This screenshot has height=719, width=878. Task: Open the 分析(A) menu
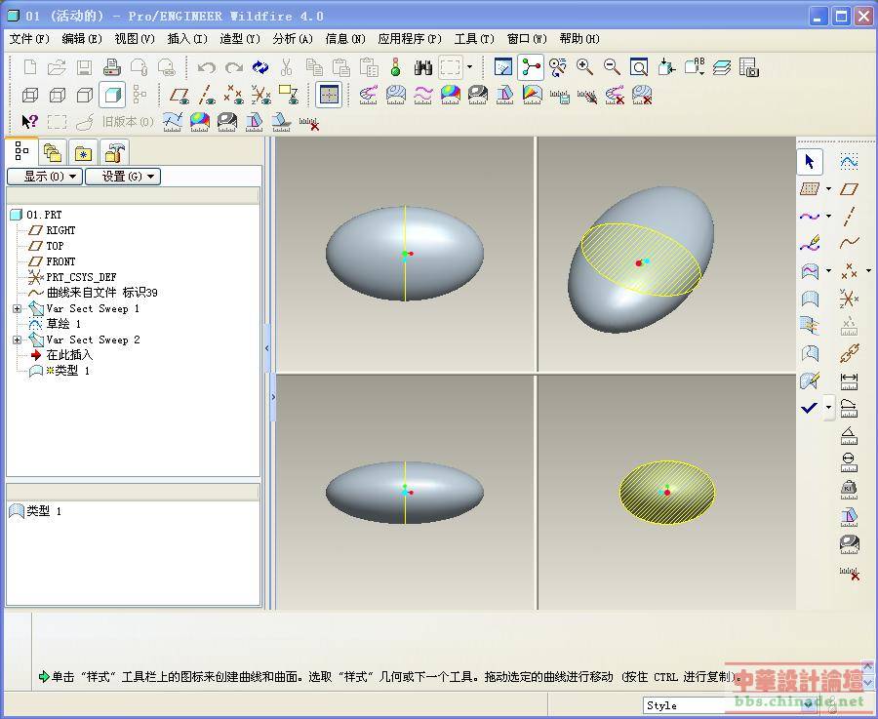[x=293, y=39]
